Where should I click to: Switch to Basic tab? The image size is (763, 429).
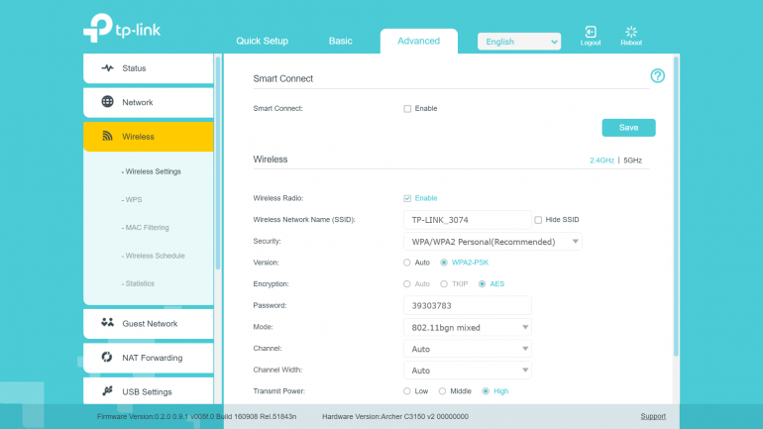click(x=340, y=41)
